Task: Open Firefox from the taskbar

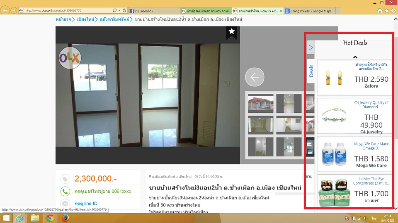Action: 65,218
